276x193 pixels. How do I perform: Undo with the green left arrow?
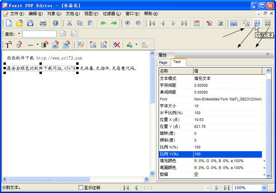click(x=103, y=23)
